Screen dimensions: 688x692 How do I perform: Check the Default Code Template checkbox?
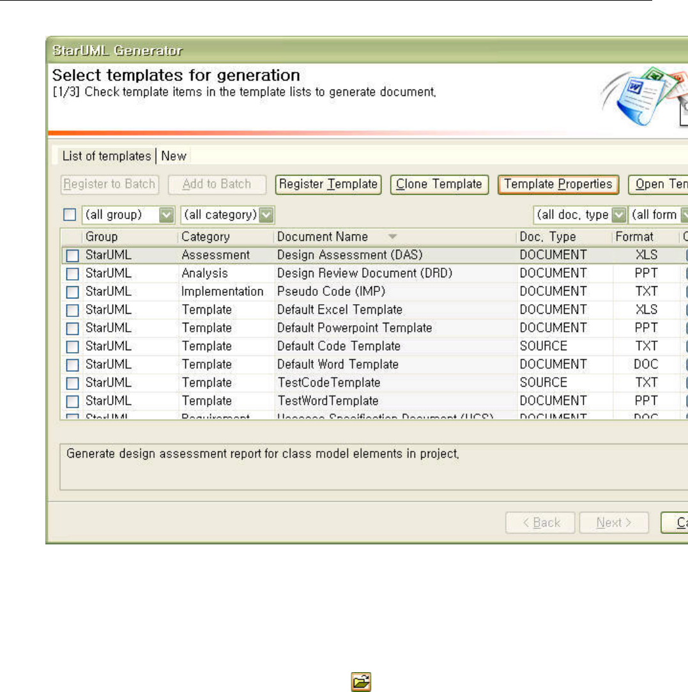coord(72,346)
